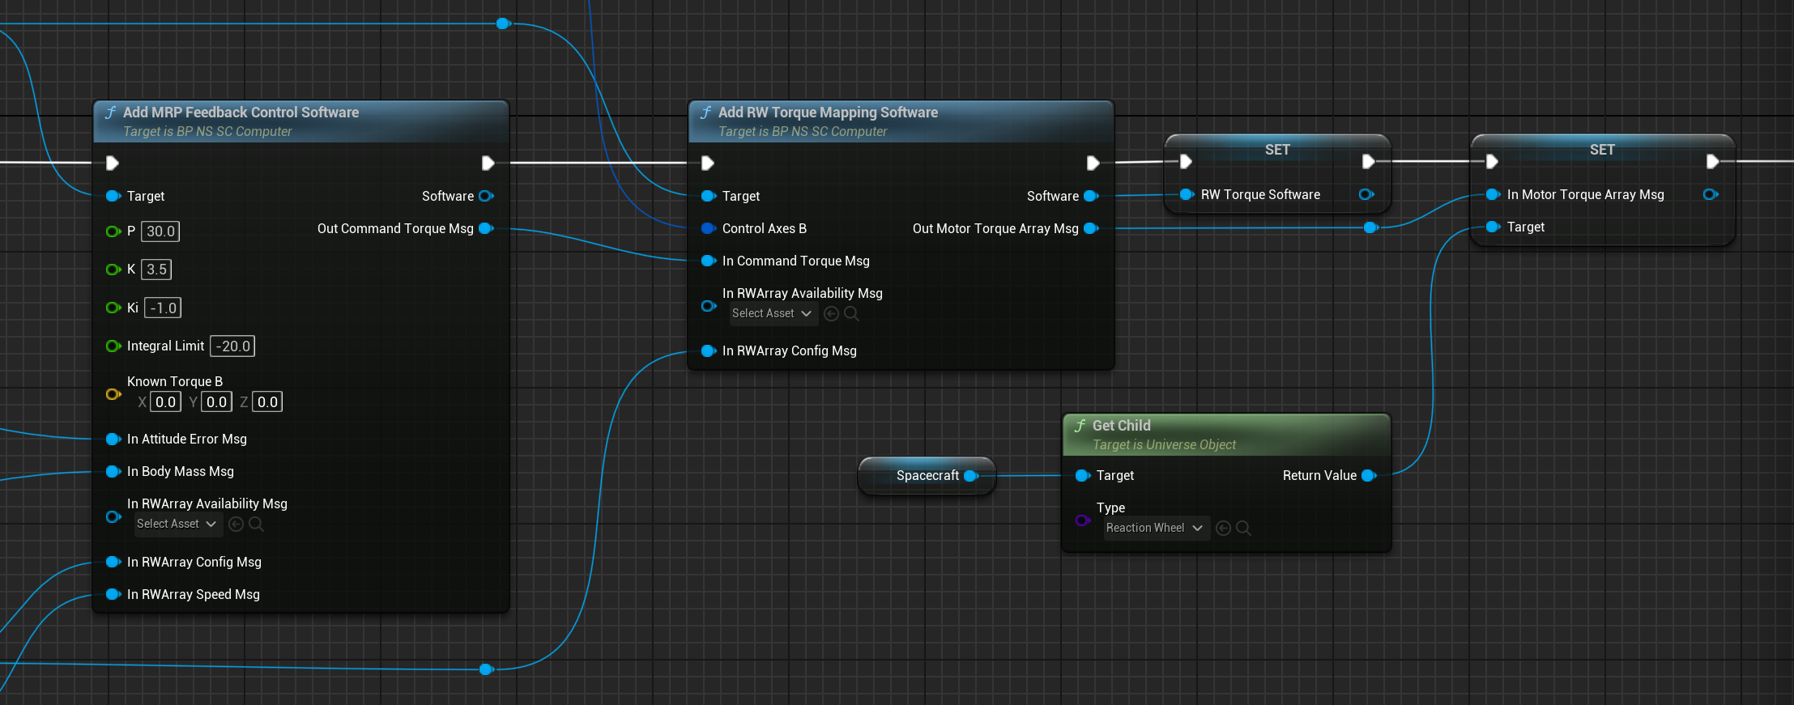Screen dimensions: 1794x705
Task: Click Out Command Torque Msg output pin
Action: (486, 229)
